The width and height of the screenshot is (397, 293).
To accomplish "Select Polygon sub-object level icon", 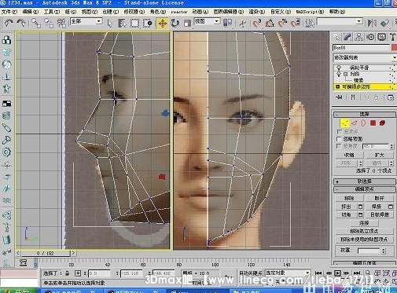I will click(x=373, y=123).
